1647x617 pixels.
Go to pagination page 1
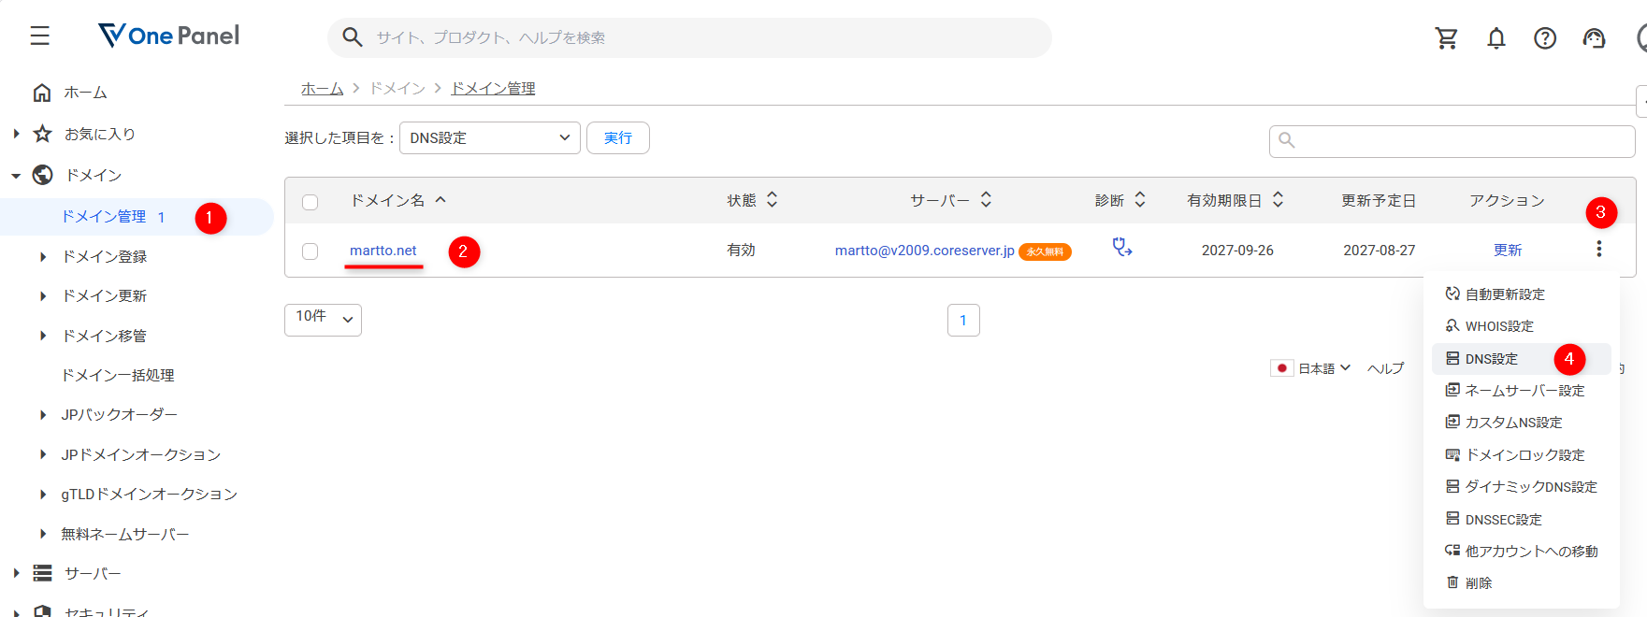(963, 320)
